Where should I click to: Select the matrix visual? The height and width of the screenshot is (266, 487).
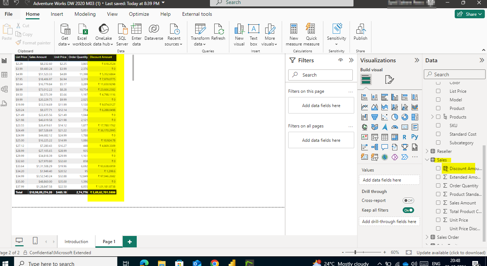(x=394, y=137)
